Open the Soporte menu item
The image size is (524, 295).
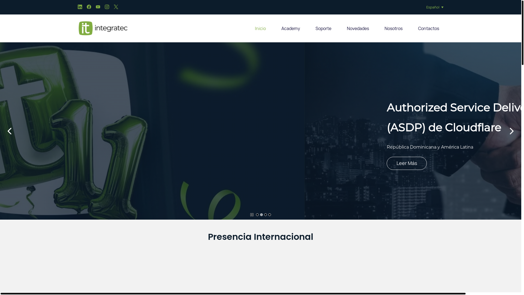(323, 28)
